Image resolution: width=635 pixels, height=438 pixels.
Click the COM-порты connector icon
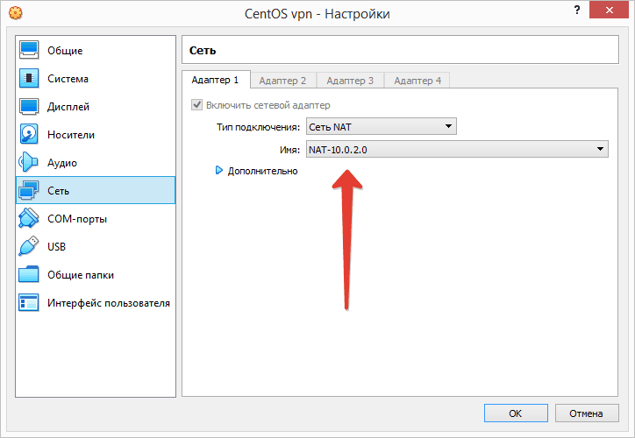(x=30, y=219)
